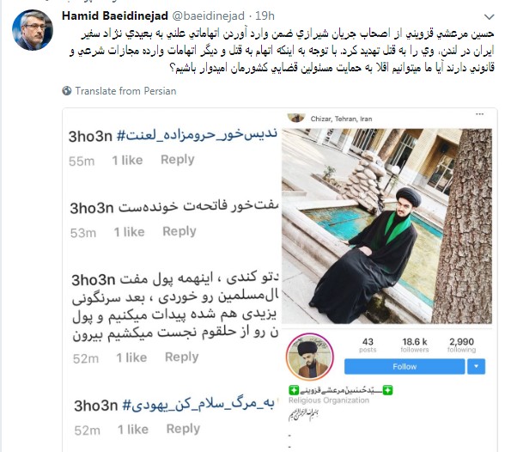Image resolution: width=505 pixels, height=452 pixels.
Task: Open the @baeidinejad handle link
Action: click(209, 15)
